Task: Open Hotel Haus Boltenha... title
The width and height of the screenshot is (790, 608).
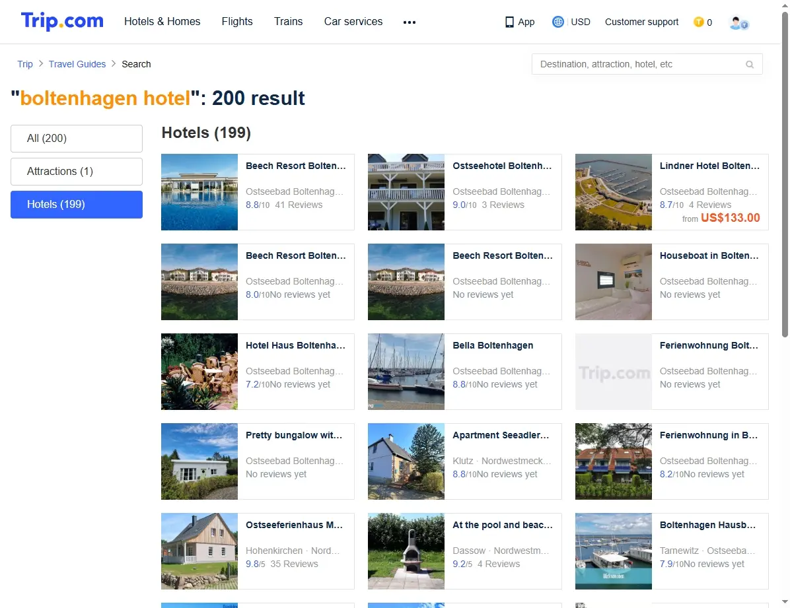Action: [296, 345]
